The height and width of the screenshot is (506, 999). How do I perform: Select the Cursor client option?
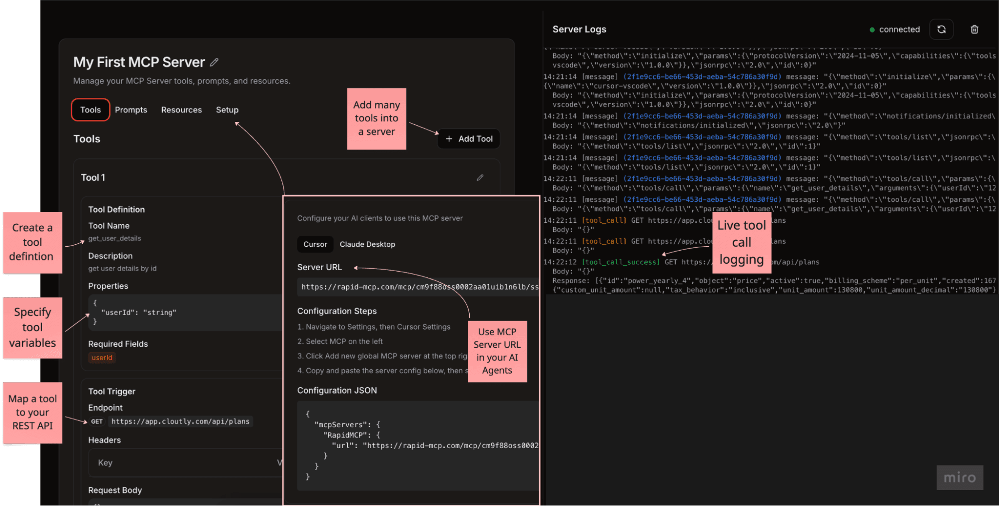click(x=315, y=244)
